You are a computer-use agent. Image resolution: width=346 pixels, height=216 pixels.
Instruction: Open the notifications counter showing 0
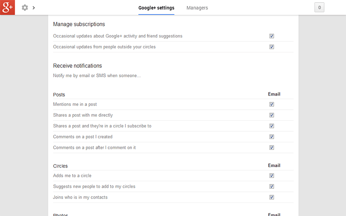tap(319, 7)
